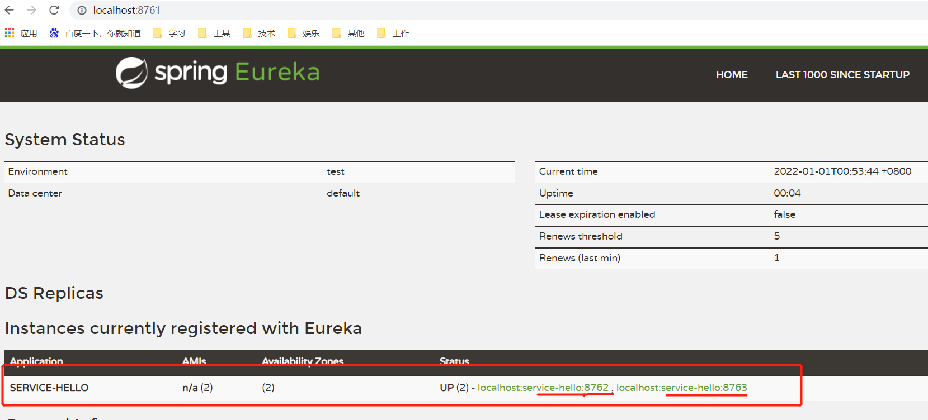Open the 工作 bookmark folder
928x420 pixels.
click(393, 34)
